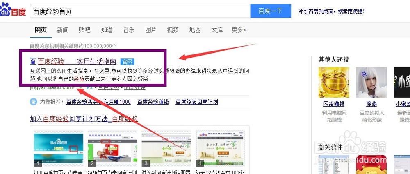Open the 添加百度到桌面 link
The height and width of the screenshot is (174, 410).
[332, 11]
